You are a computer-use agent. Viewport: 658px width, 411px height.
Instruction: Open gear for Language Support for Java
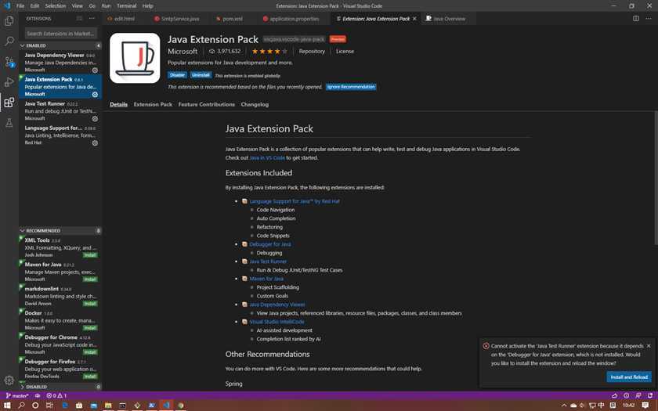click(95, 143)
